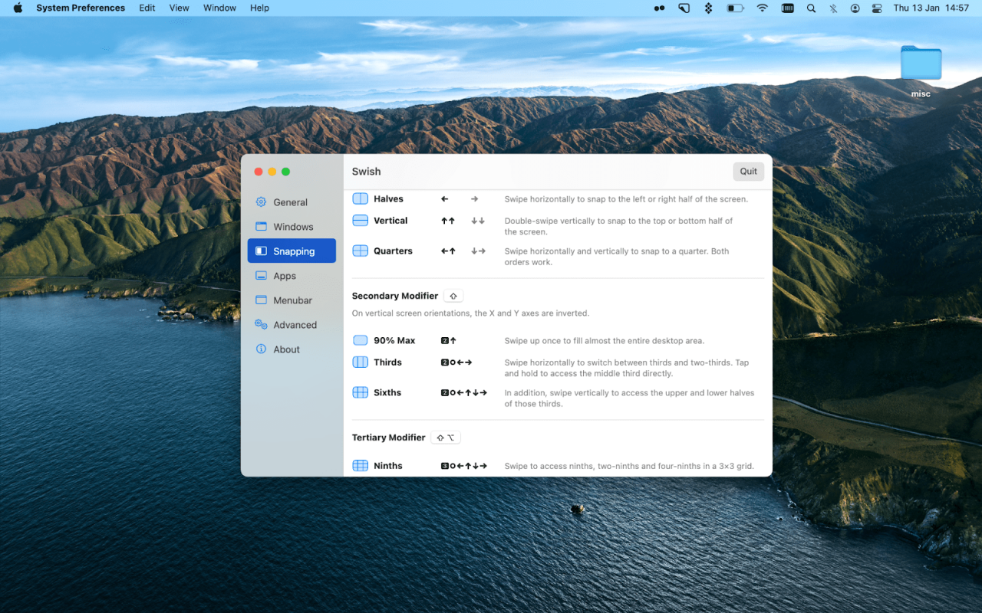Open the Menubar preferences section
The height and width of the screenshot is (613, 982).
pyautogui.click(x=292, y=300)
